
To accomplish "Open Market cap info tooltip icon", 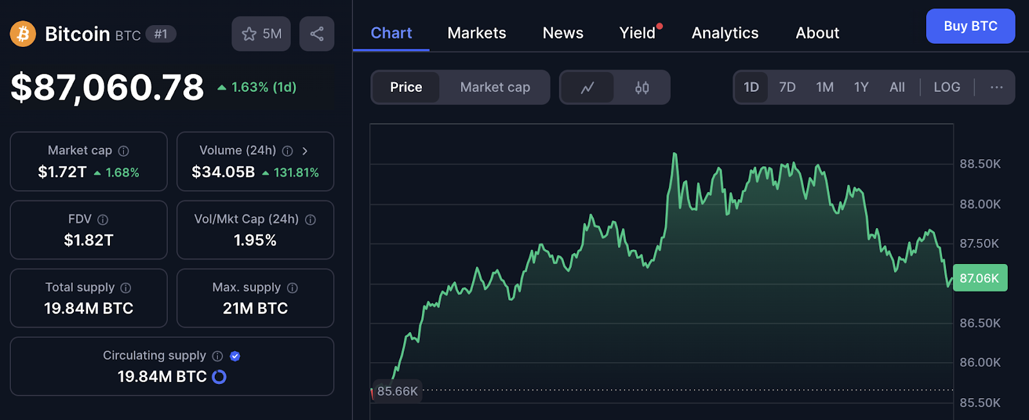I will (x=123, y=151).
